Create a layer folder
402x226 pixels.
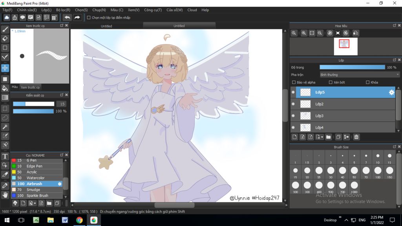[329, 137]
